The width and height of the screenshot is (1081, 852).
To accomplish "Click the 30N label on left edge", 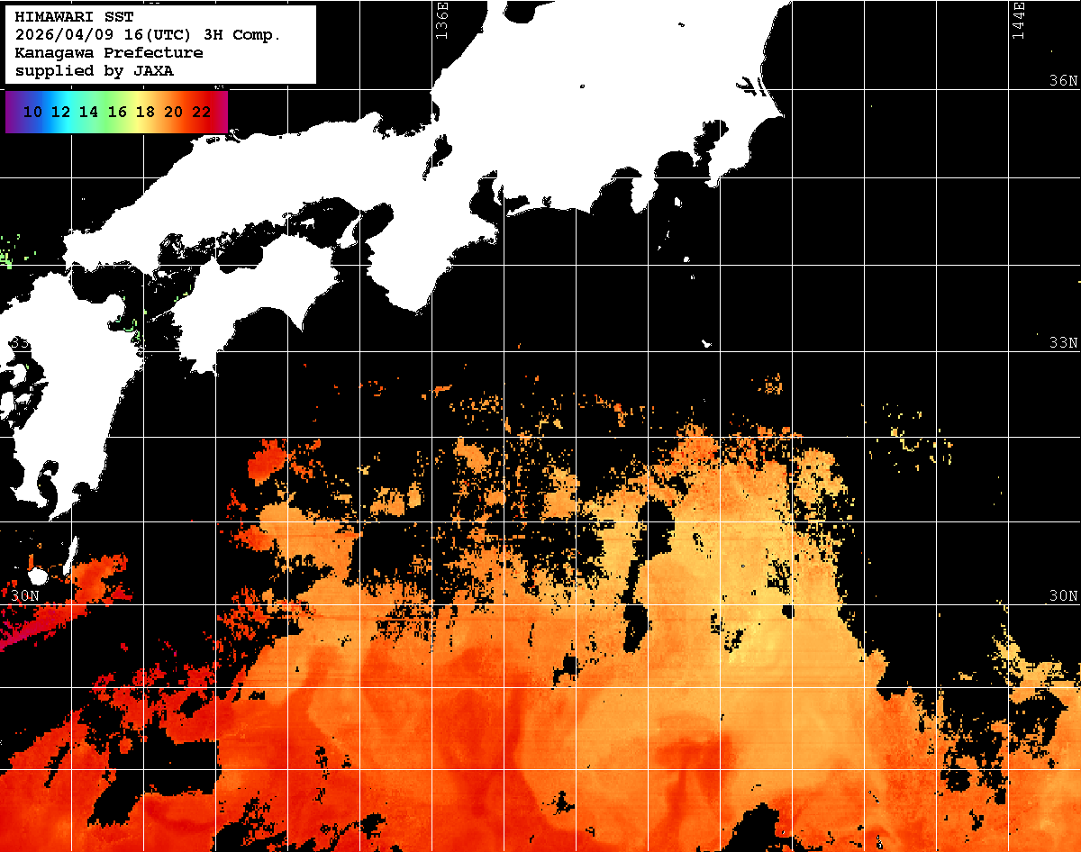I will click(x=25, y=596).
